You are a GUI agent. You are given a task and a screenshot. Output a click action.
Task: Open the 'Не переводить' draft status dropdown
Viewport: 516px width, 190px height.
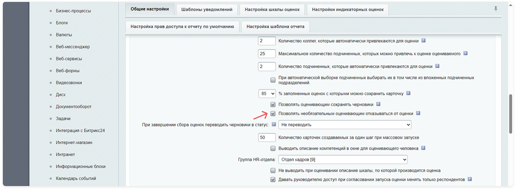pos(345,125)
